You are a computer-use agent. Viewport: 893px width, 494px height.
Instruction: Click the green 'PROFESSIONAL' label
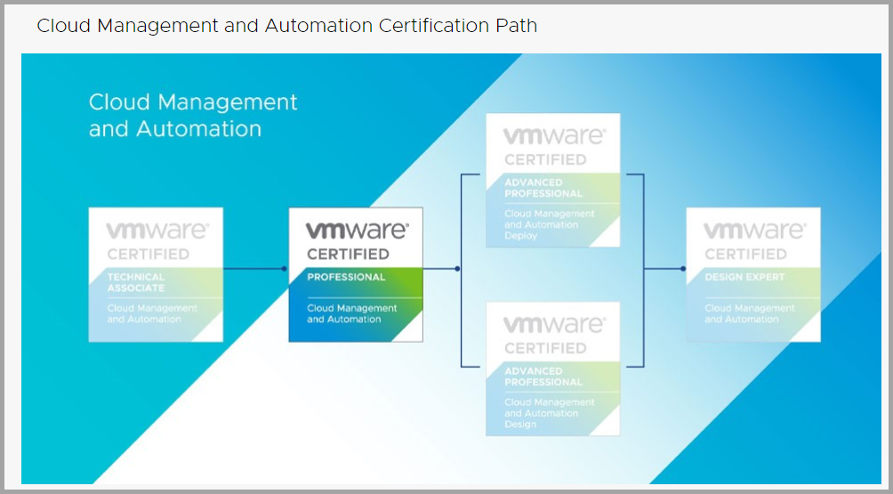click(346, 278)
